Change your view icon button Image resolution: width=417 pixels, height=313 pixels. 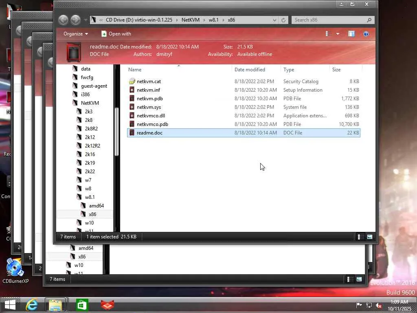(329, 34)
